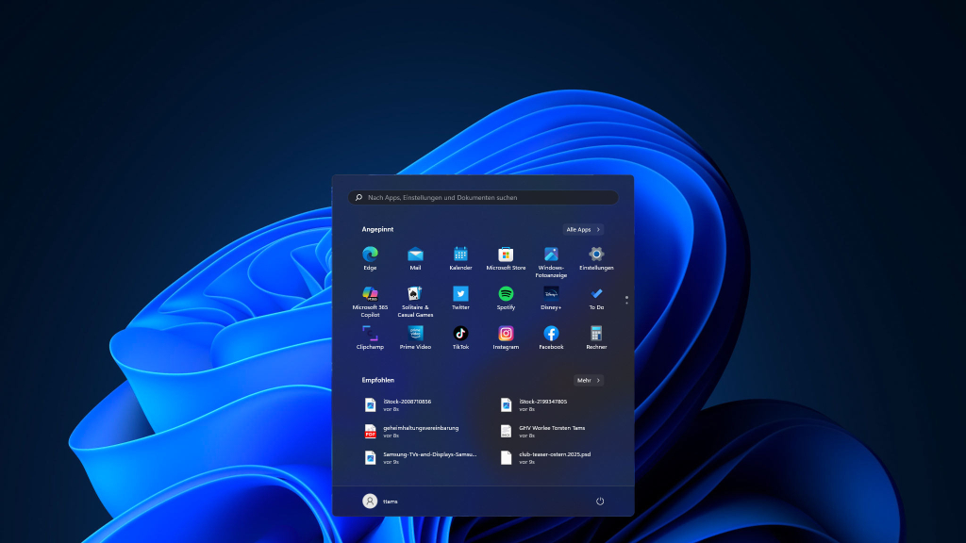This screenshot has width=966, height=543.
Task: Open Windows-Fotoanzeige app
Action: [x=551, y=262]
